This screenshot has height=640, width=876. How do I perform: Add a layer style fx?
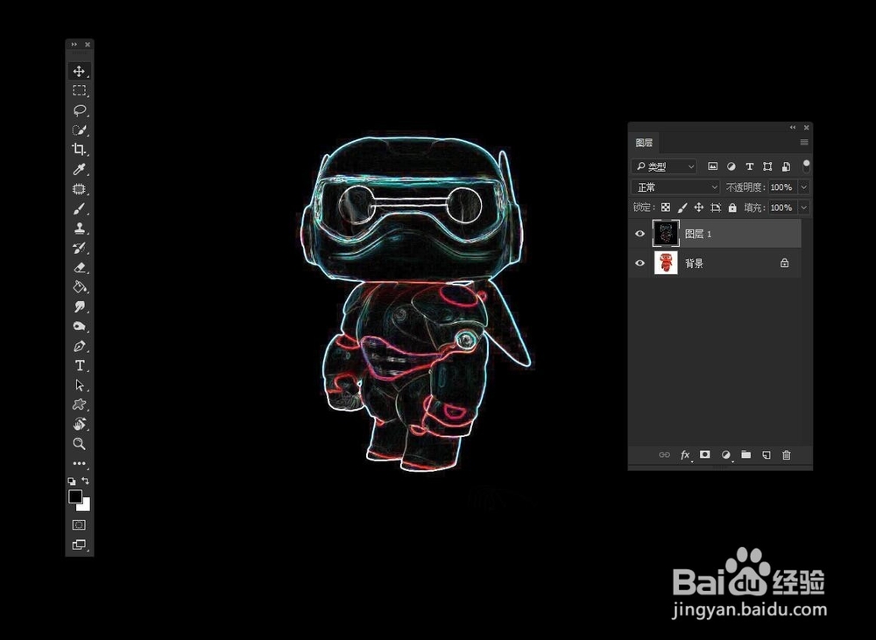tap(685, 454)
